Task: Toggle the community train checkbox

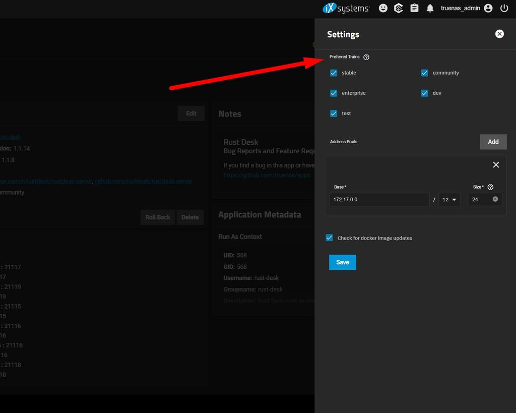Action: [x=424, y=73]
